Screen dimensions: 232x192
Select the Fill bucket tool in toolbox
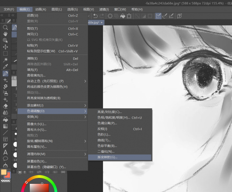tap(5, 119)
